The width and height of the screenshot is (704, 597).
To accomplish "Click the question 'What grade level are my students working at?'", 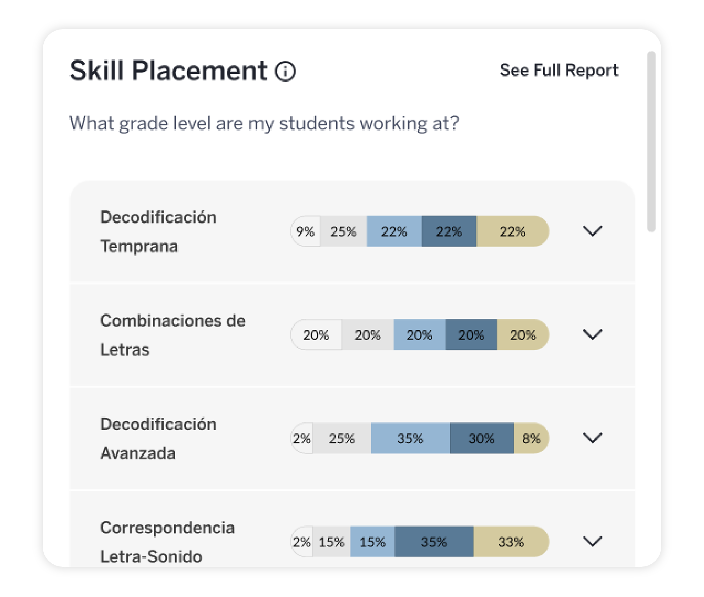I will [x=265, y=123].
